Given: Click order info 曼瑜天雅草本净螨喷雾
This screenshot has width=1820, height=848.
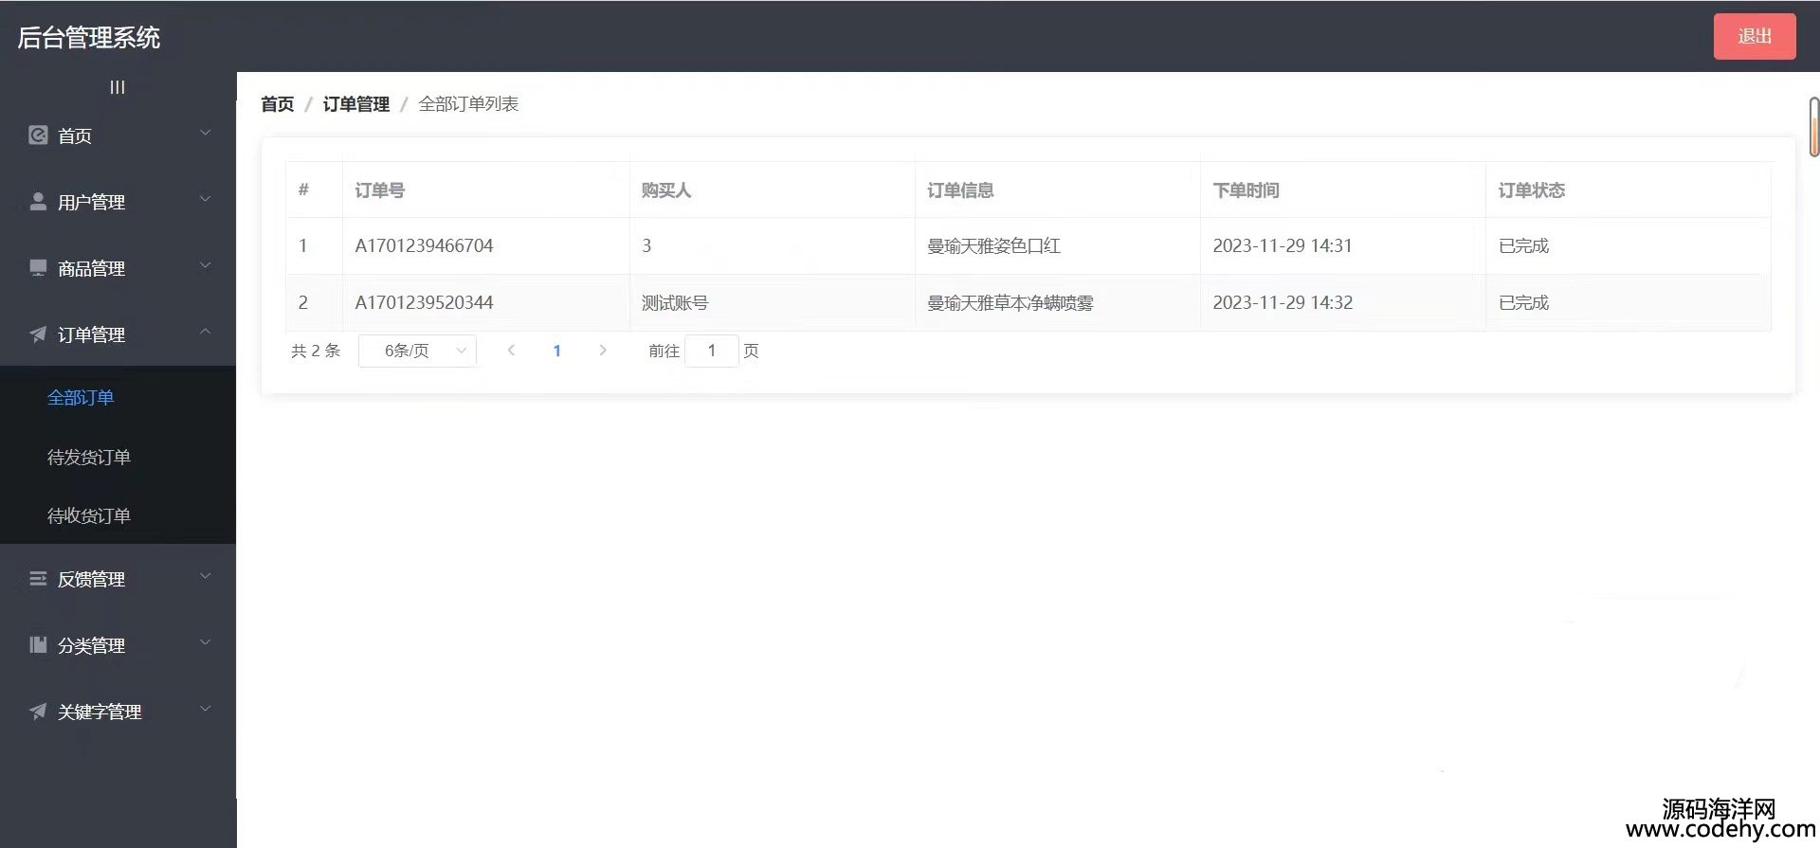Looking at the screenshot, I should coord(1010,303).
